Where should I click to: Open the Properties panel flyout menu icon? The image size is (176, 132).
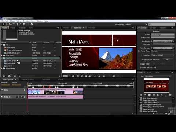coord(172,28)
